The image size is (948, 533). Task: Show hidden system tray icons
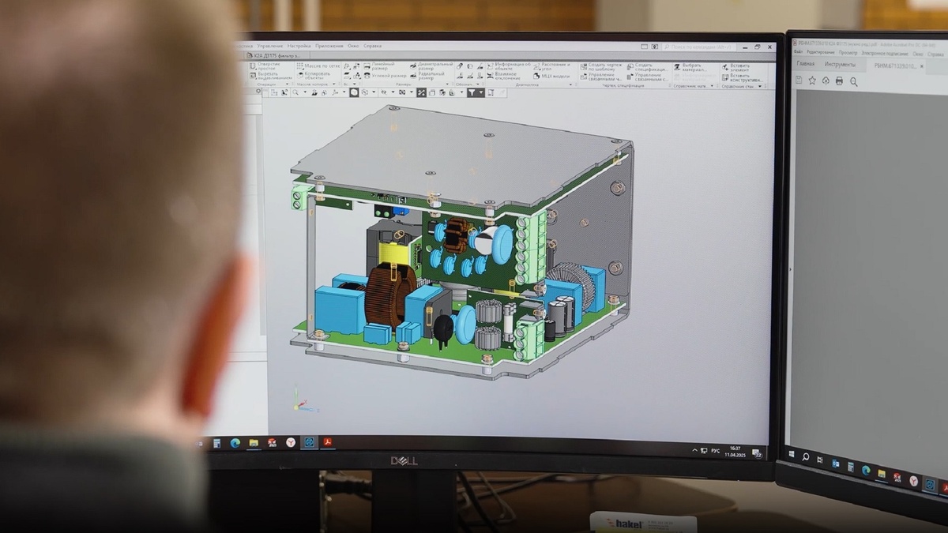point(695,450)
